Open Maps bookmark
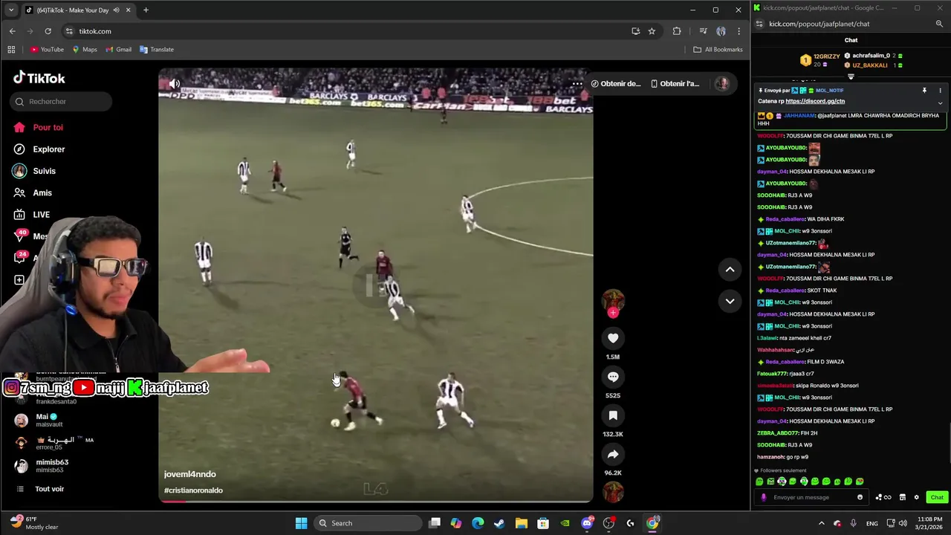Screen dimensions: 951x535 pyautogui.click(x=85, y=50)
